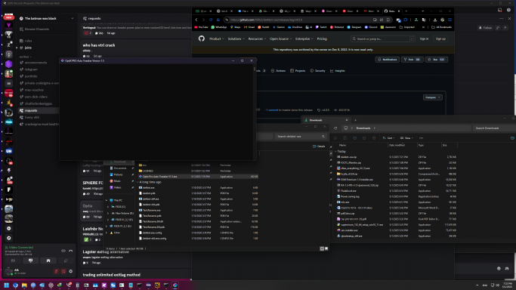
Task: Open the Discord inbox icon
Action: (500, 10)
